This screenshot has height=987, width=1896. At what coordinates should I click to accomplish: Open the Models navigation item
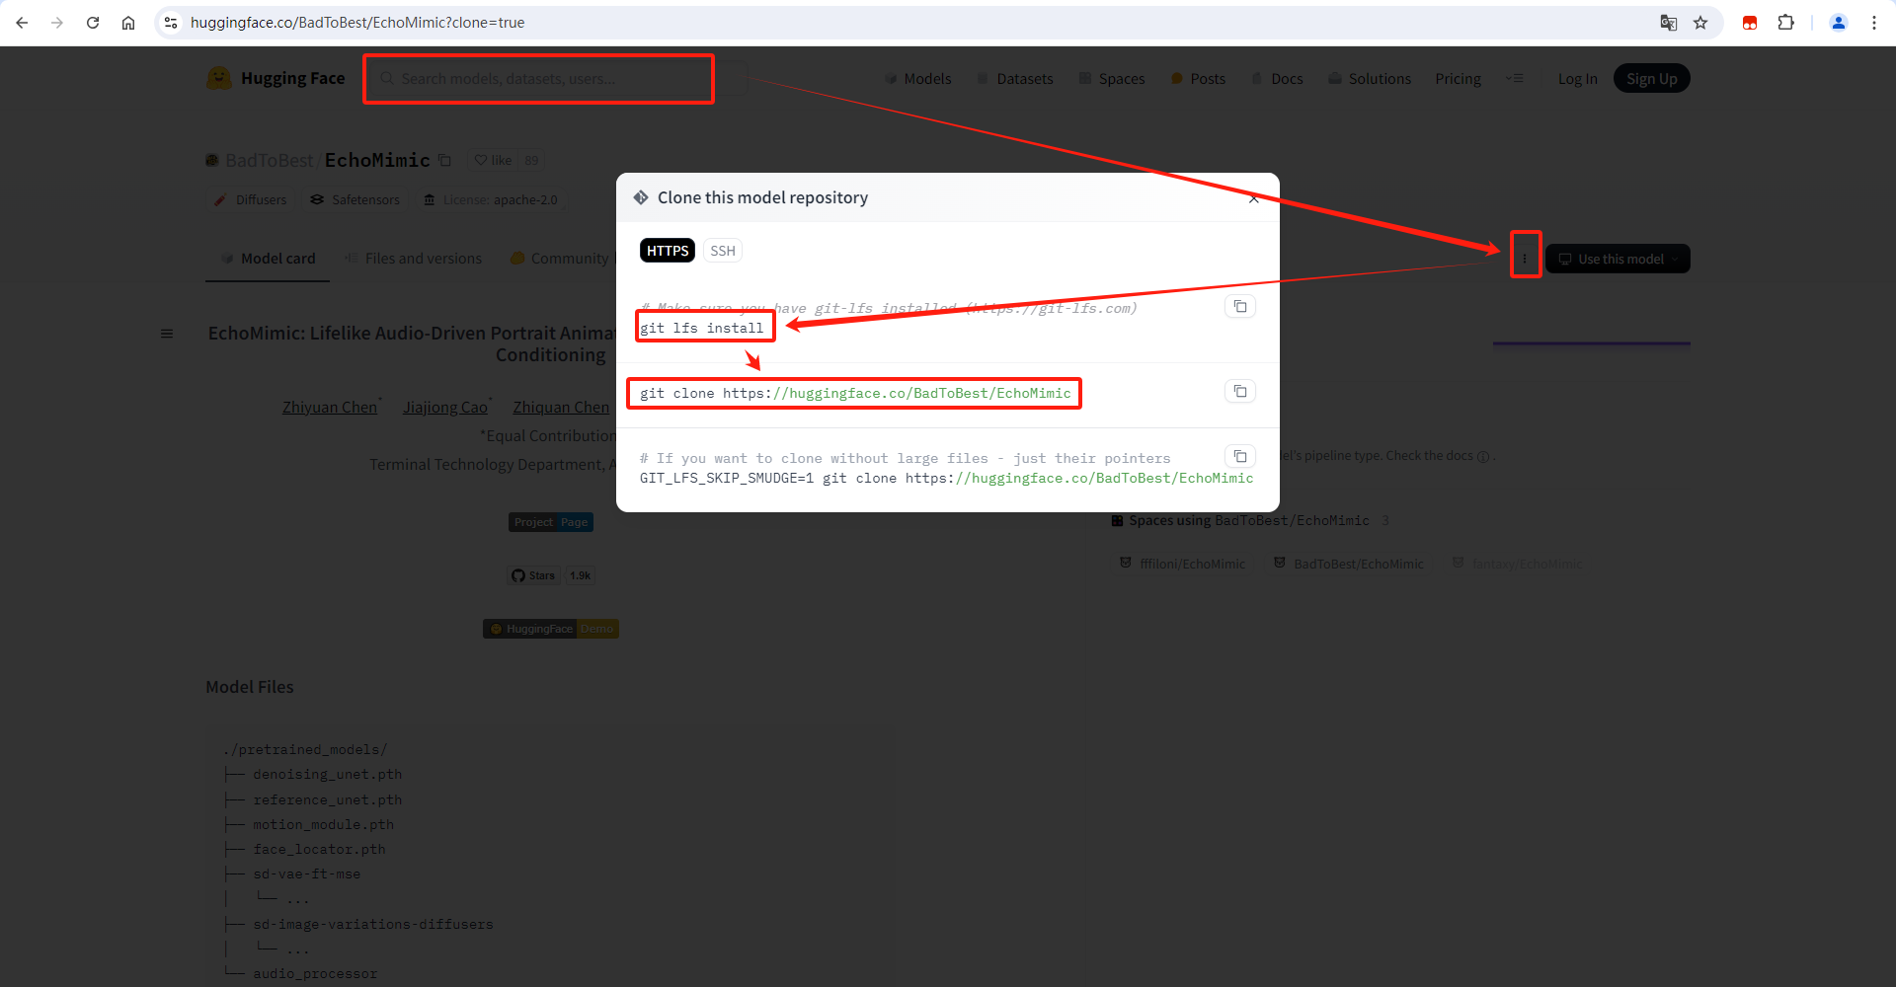click(x=918, y=79)
